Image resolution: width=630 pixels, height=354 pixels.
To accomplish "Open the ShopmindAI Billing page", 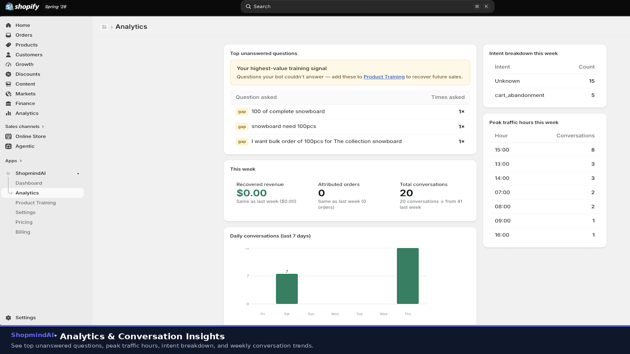I will pyautogui.click(x=23, y=232).
